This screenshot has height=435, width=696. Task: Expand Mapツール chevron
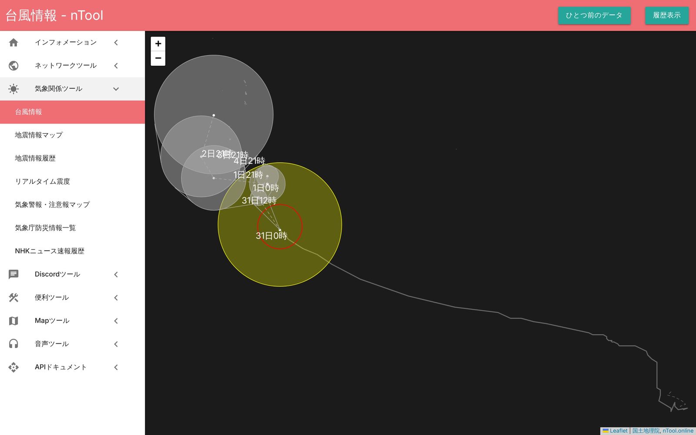[x=116, y=321]
